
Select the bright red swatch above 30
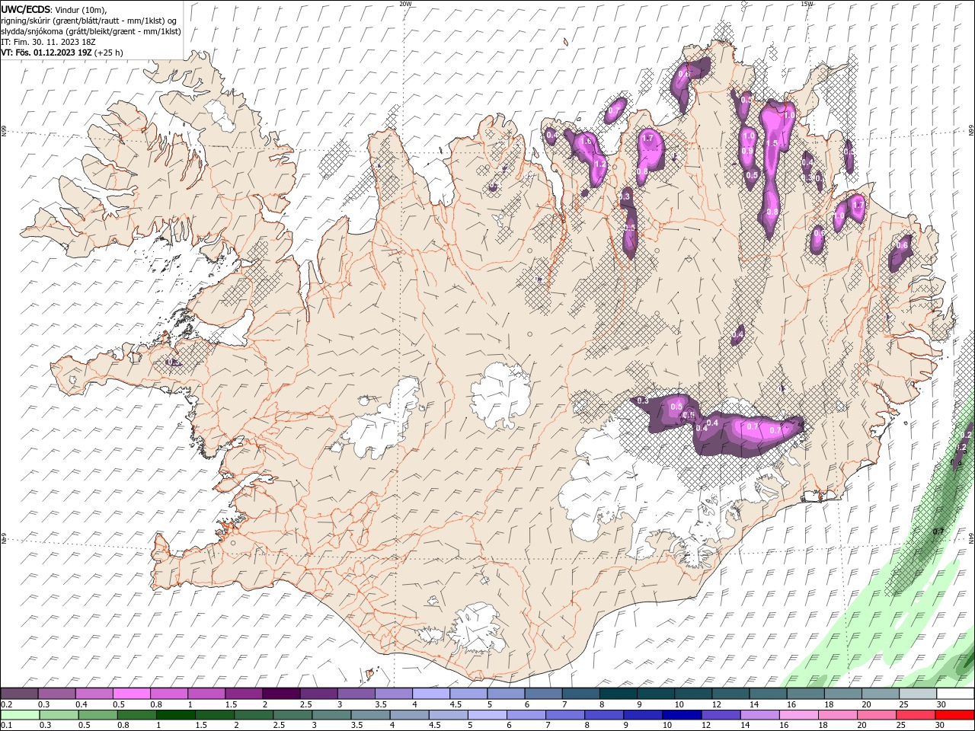point(954,715)
